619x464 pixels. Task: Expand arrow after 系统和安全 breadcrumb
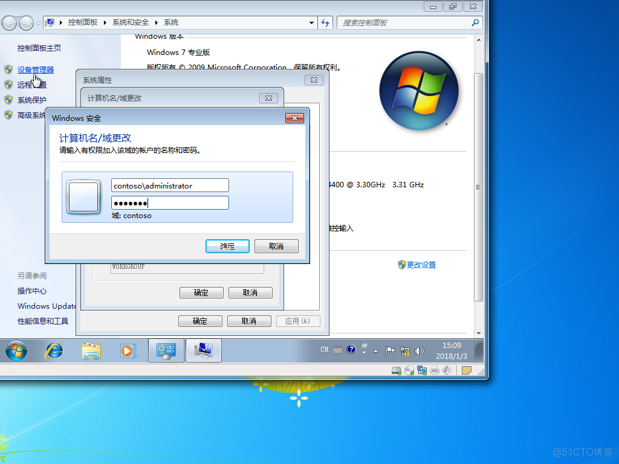[x=157, y=22]
